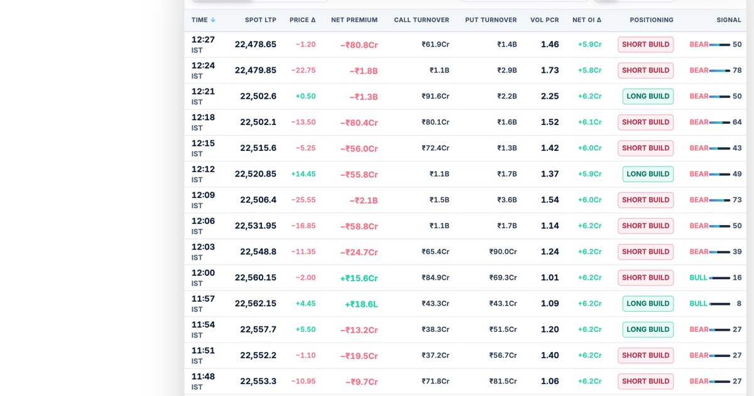The image size is (754, 396).
Task: Sort by the TIME column header
Action: pyautogui.click(x=203, y=20)
